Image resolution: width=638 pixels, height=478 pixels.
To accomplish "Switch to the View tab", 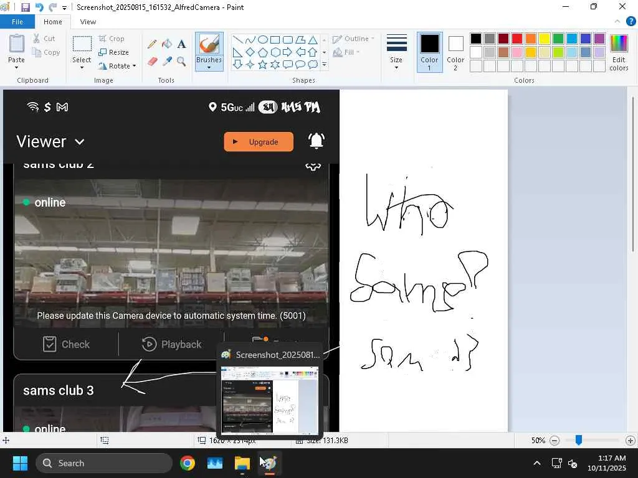I will tap(88, 22).
